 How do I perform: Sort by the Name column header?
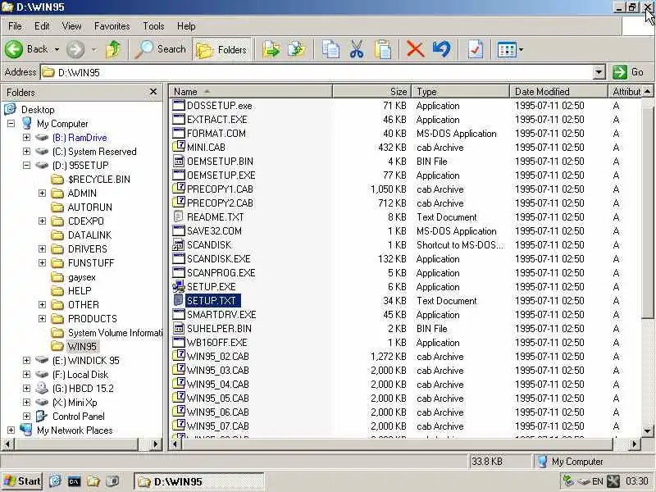point(251,91)
